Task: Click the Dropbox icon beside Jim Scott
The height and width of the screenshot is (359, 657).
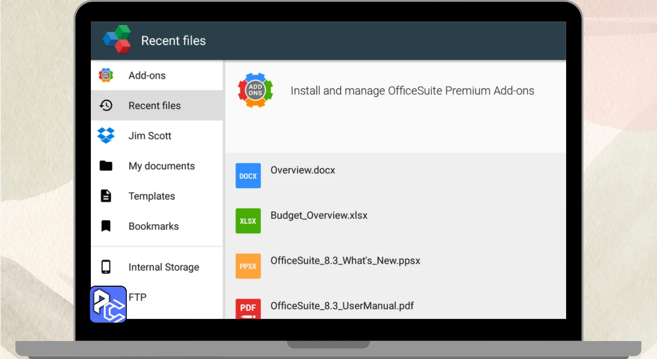Action: pyautogui.click(x=106, y=136)
